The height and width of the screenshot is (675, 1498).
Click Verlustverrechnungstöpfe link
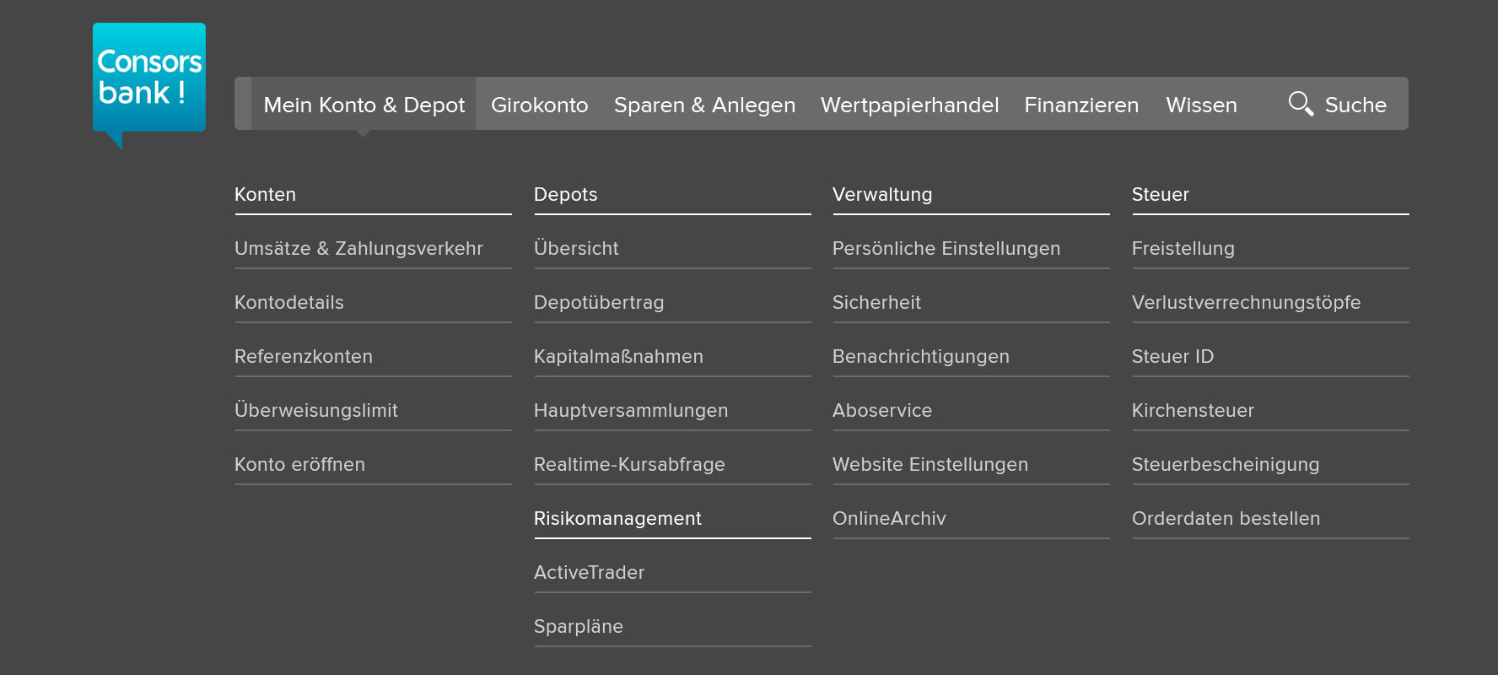(x=1246, y=303)
